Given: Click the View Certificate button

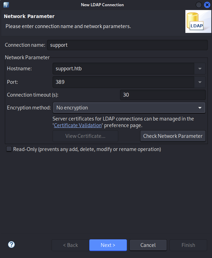Looking at the screenshot, I should tap(85, 136).
